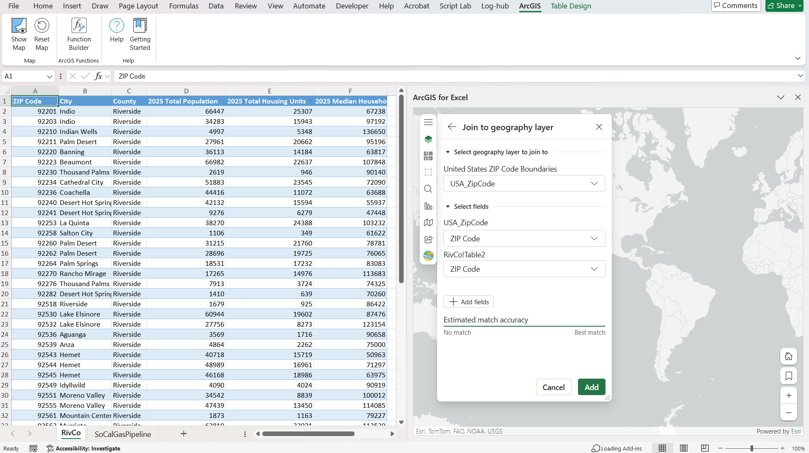Open the USA_ZipCode geography layer dropdown
809x453 pixels.
click(x=524, y=184)
